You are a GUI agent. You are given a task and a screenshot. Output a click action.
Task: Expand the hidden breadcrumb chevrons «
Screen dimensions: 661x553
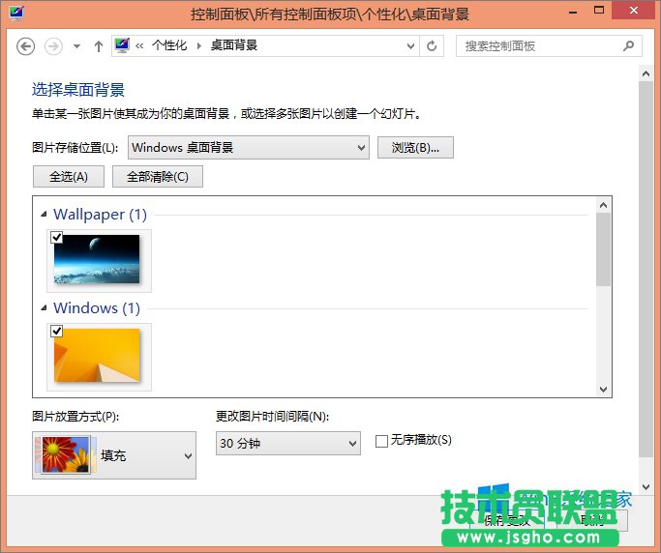(x=139, y=45)
